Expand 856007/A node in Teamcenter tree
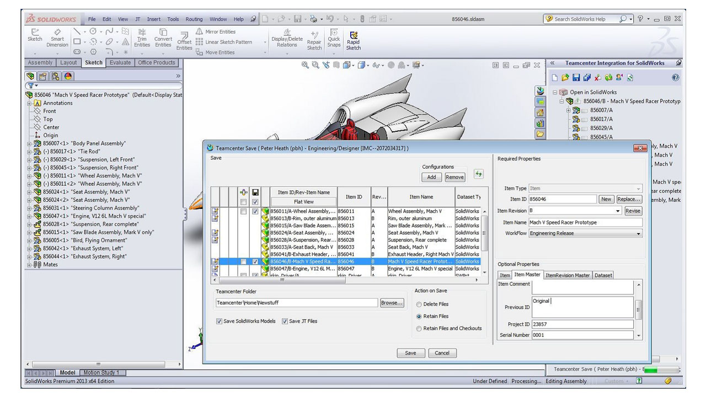This screenshot has height=397, width=706. pyautogui.click(x=569, y=110)
